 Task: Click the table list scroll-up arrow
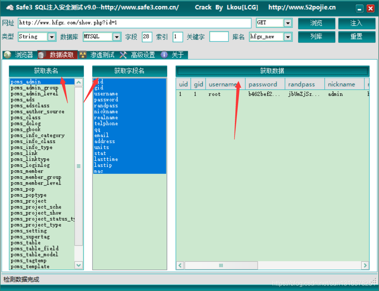(79, 83)
